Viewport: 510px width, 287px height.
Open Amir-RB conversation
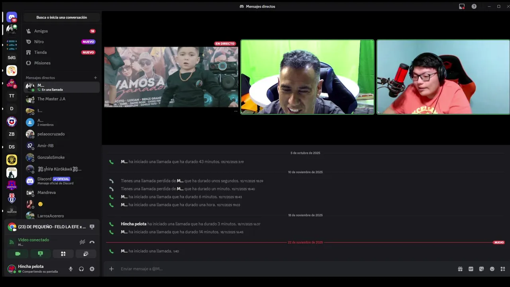[x=61, y=145]
